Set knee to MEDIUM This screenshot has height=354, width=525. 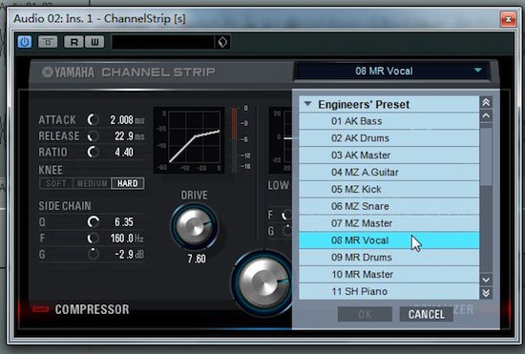click(92, 183)
